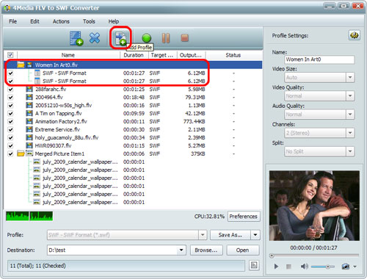Click the profile icon of the second SWF - SWF Format row

coord(37,81)
